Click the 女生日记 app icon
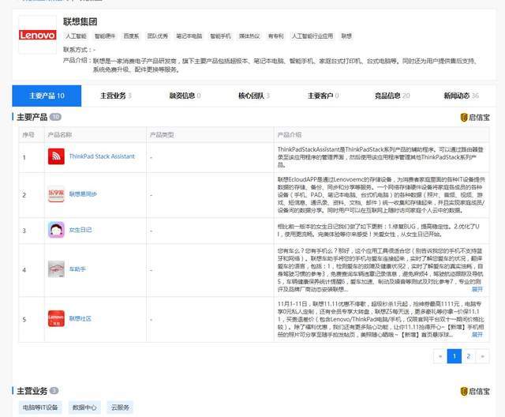The width and height of the screenshot is (505, 417). pyautogui.click(x=56, y=230)
